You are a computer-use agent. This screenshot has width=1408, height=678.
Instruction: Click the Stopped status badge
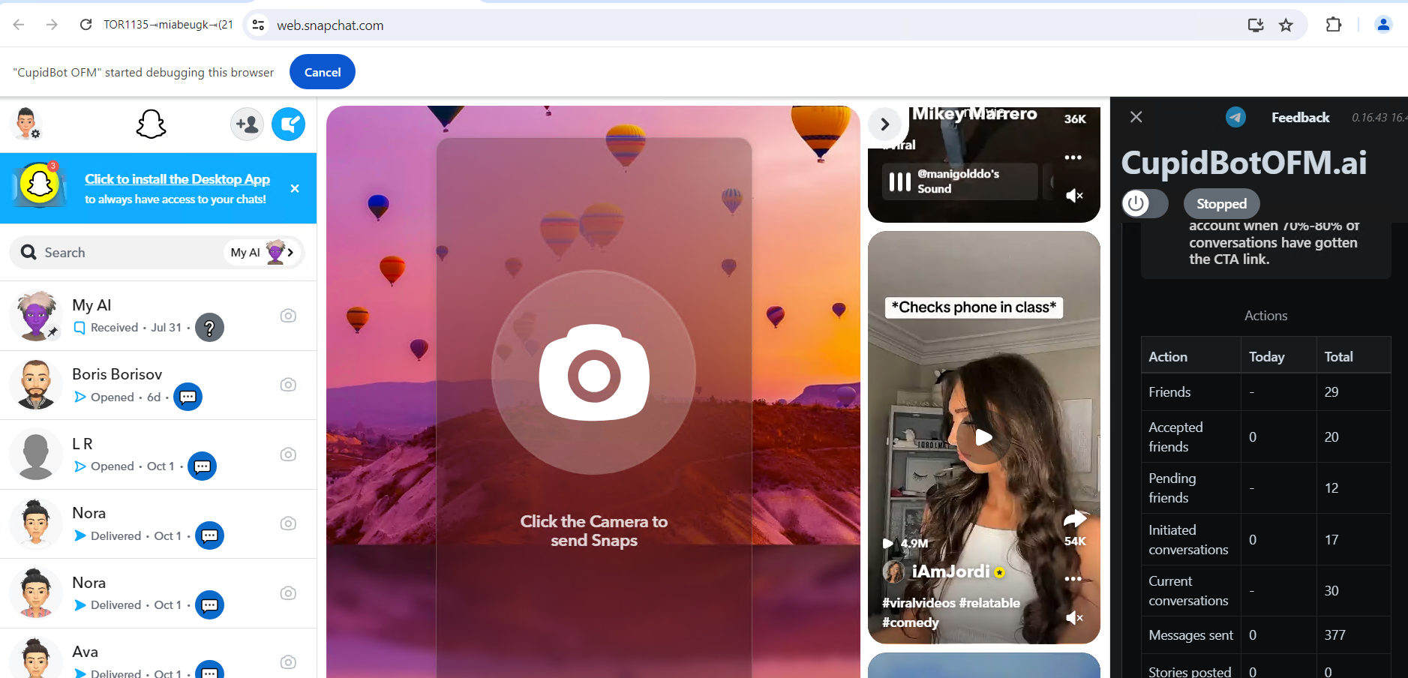pos(1221,204)
